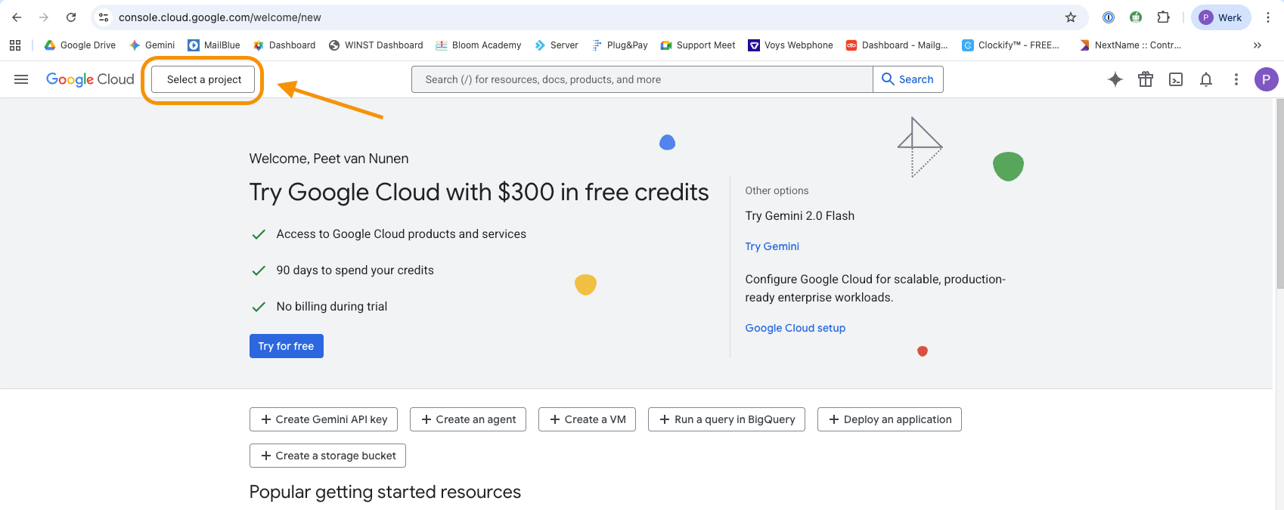Open the Google Drive bookmark

pyautogui.click(x=80, y=45)
